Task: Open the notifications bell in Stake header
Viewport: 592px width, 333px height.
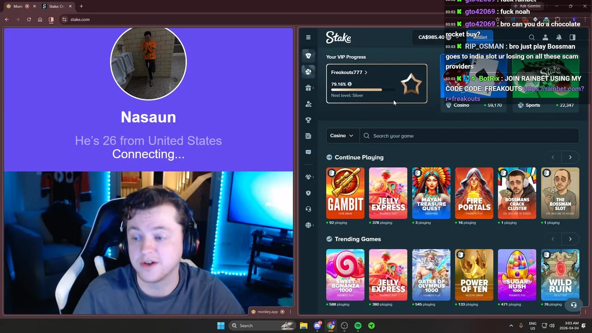Action: click(559, 37)
